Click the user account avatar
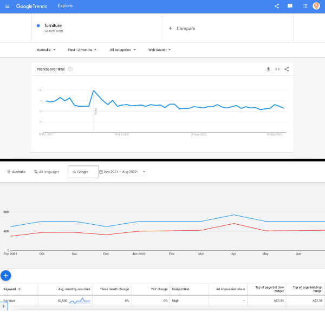Image resolution: width=325 pixels, height=325 pixels. click(x=317, y=6)
